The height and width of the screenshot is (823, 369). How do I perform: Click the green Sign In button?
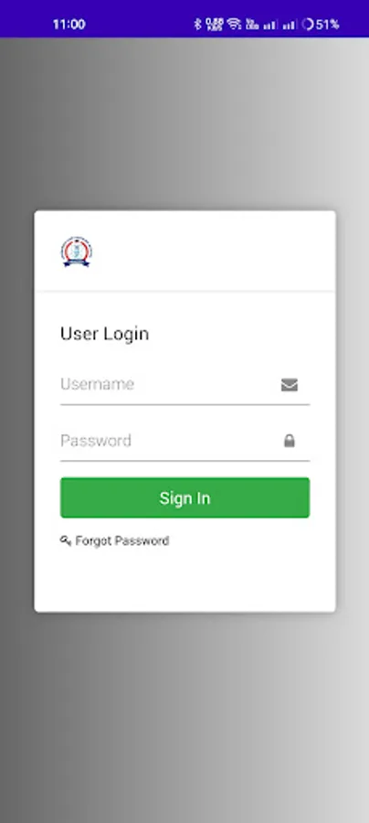[185, 497]
